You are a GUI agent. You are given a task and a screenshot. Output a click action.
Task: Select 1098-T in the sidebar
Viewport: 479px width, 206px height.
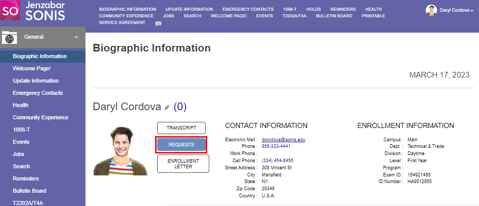21,130
